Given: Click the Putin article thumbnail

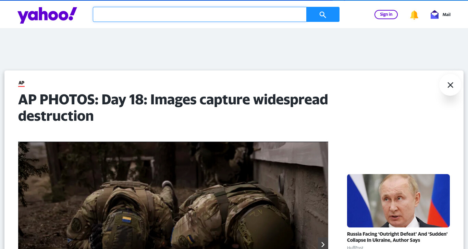Looking at the screenshot, I should click(x=398, y=201).
